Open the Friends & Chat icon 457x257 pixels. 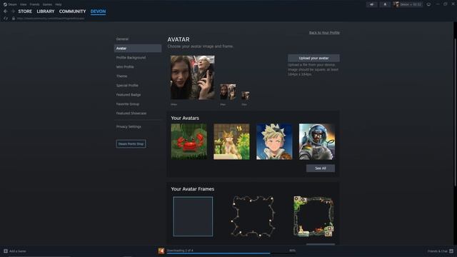pyautogui.click(x=451, y=251)
